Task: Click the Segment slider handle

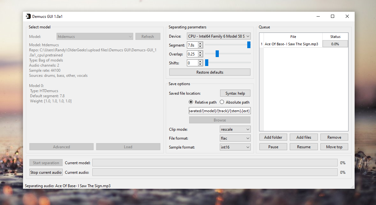Action: pos(249,45)
